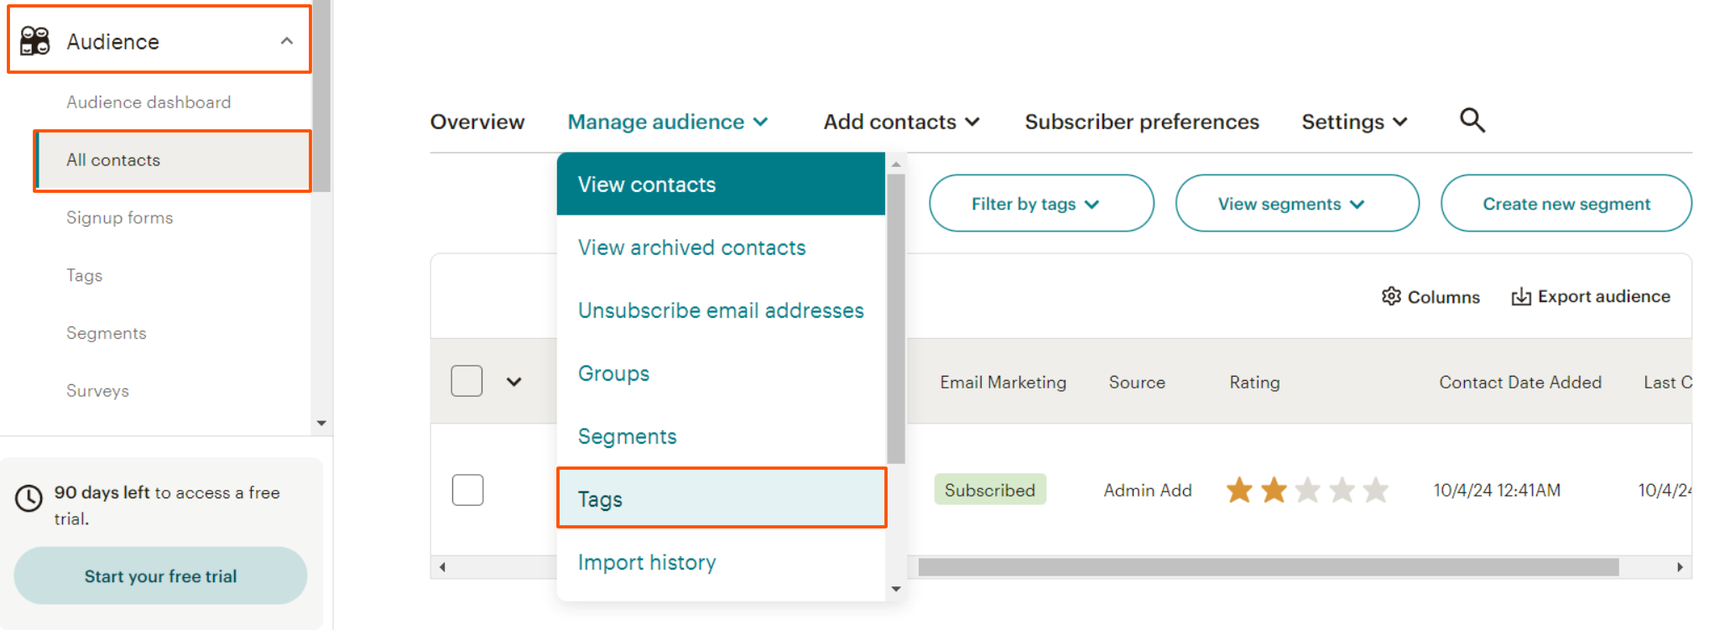Open Signup forms in sidebar
Viewport: 1720px width, 630px height.
point(120,218)
